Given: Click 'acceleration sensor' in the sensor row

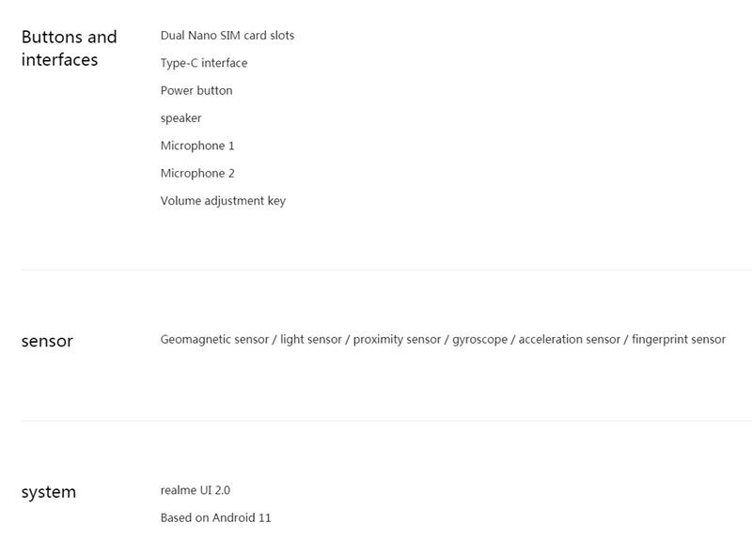Looking at the screenshot, I should click(x=570, y=339).
